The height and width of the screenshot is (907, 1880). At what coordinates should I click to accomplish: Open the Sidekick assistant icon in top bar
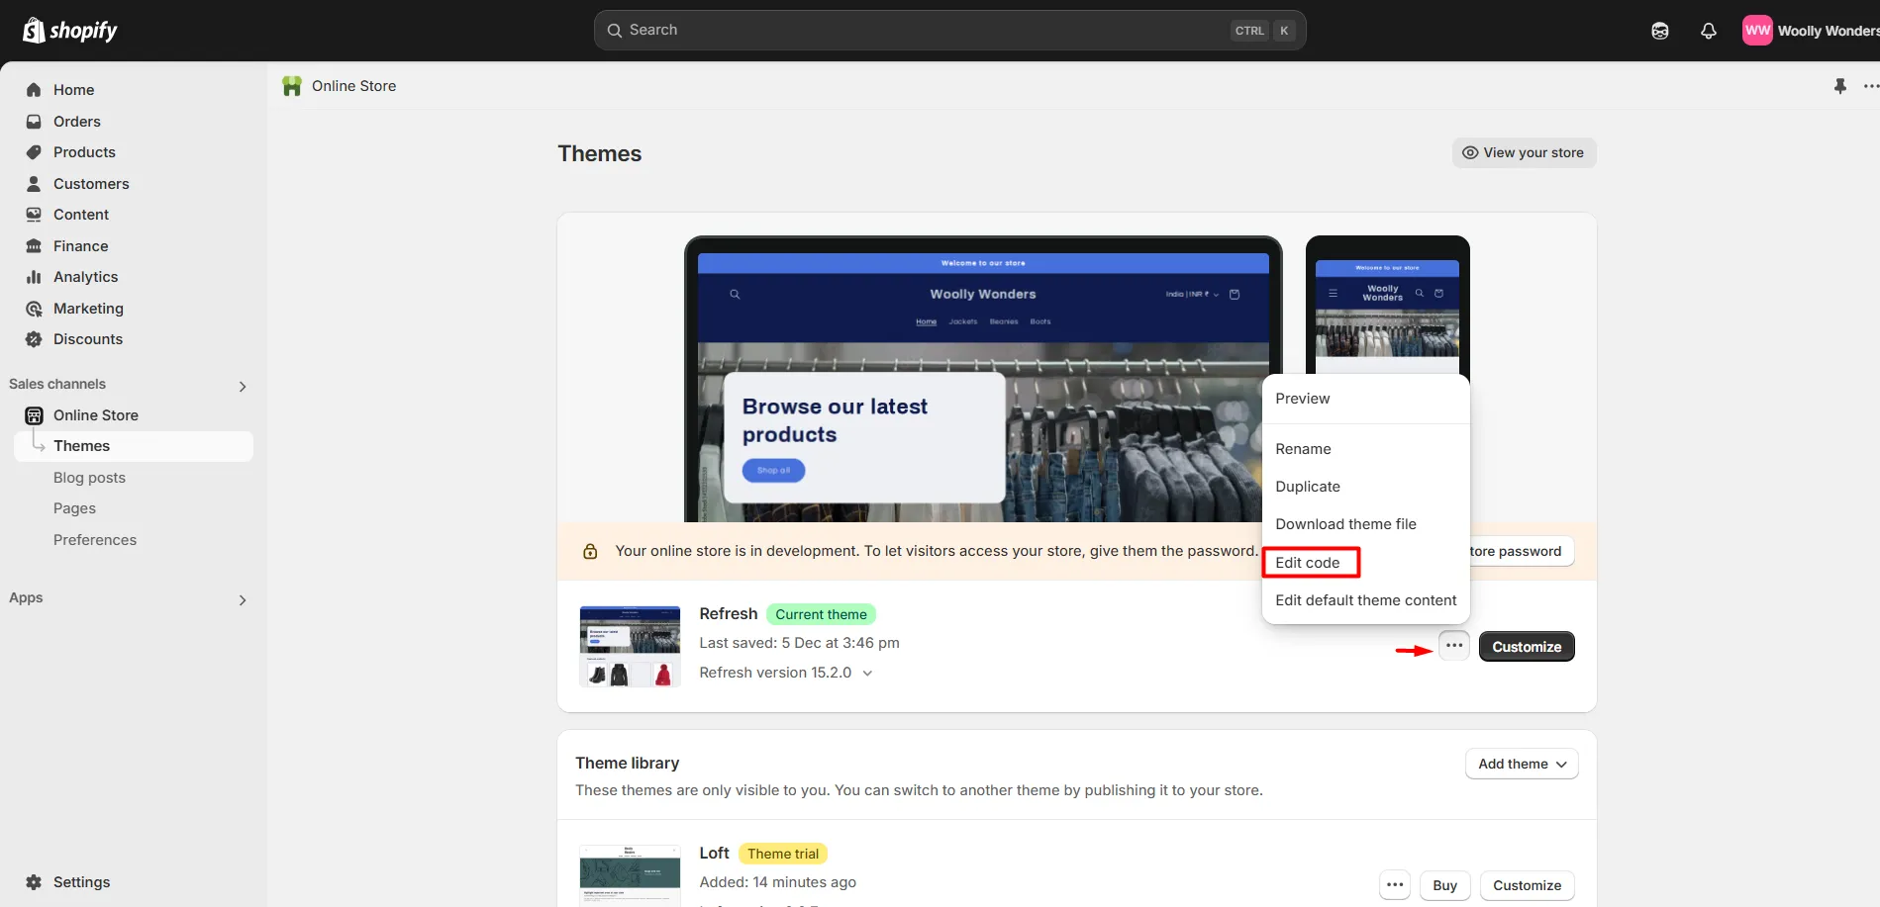pyautogui.click(x=1660, y=31)
